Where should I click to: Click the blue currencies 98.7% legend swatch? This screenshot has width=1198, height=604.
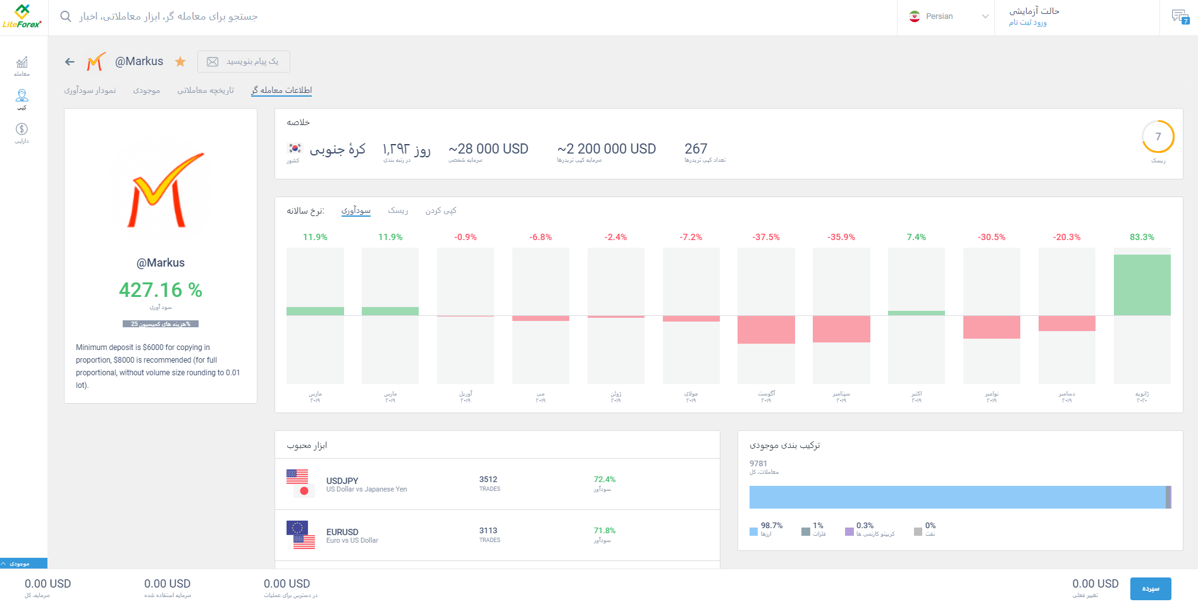[753, 532]
